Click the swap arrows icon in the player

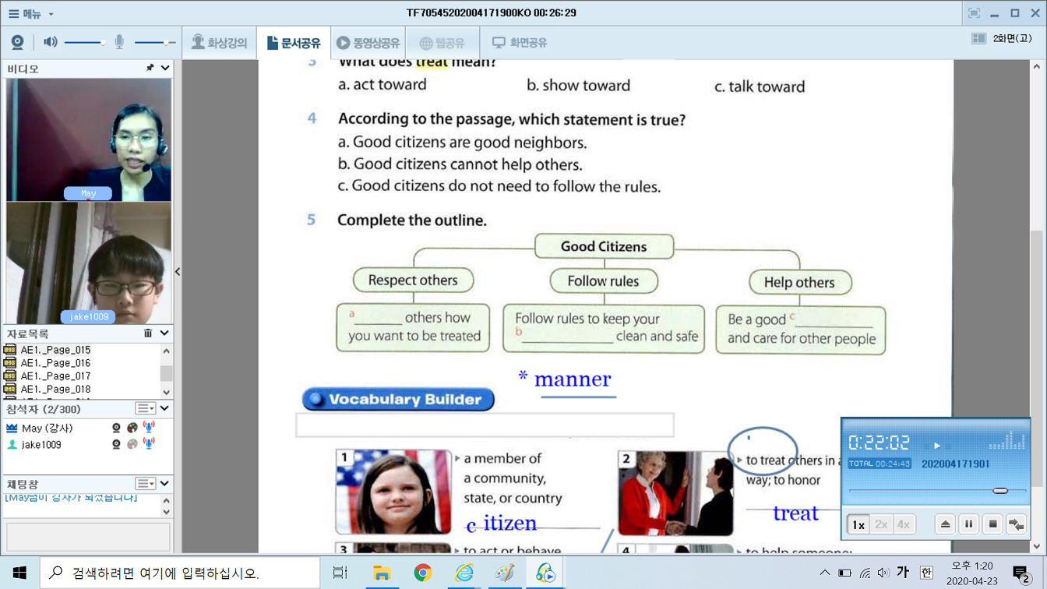tap(1017, 524)
